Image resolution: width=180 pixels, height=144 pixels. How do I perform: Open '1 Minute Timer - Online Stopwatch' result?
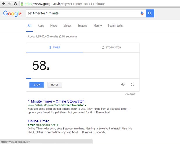coord(56,101)
